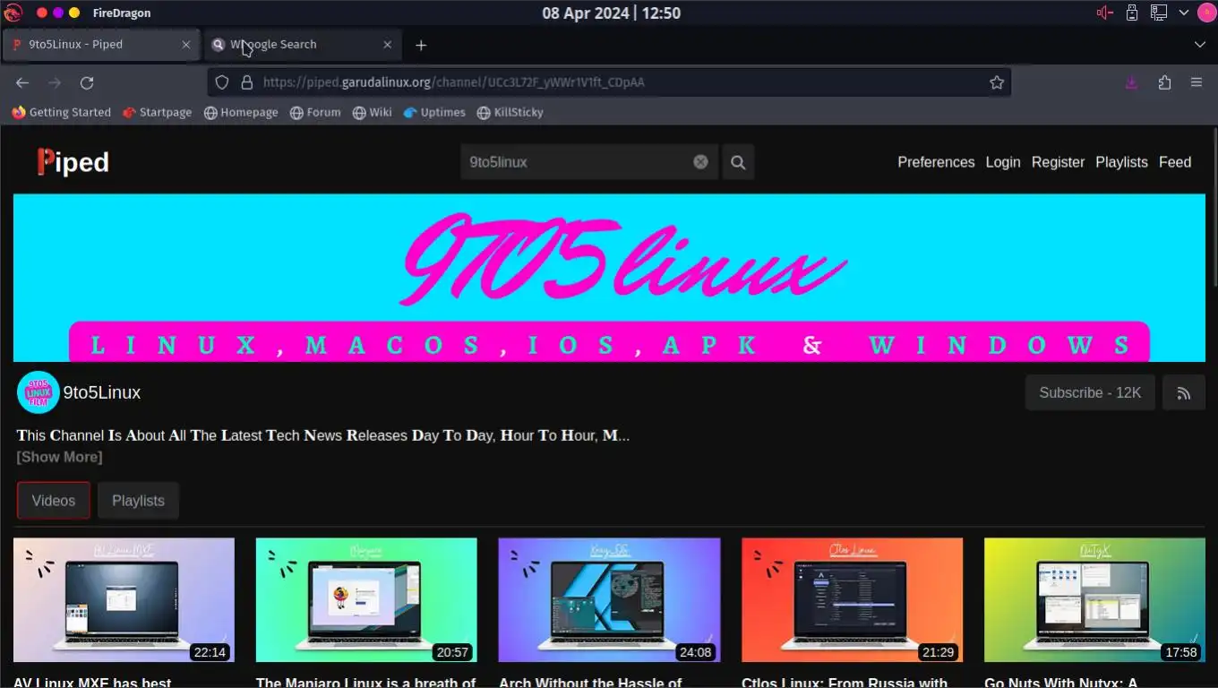Click the Register link

point(1058,162)
